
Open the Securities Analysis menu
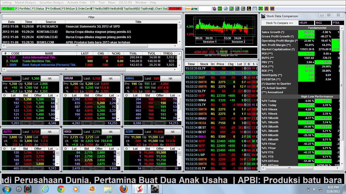click(x=52, y=3)
